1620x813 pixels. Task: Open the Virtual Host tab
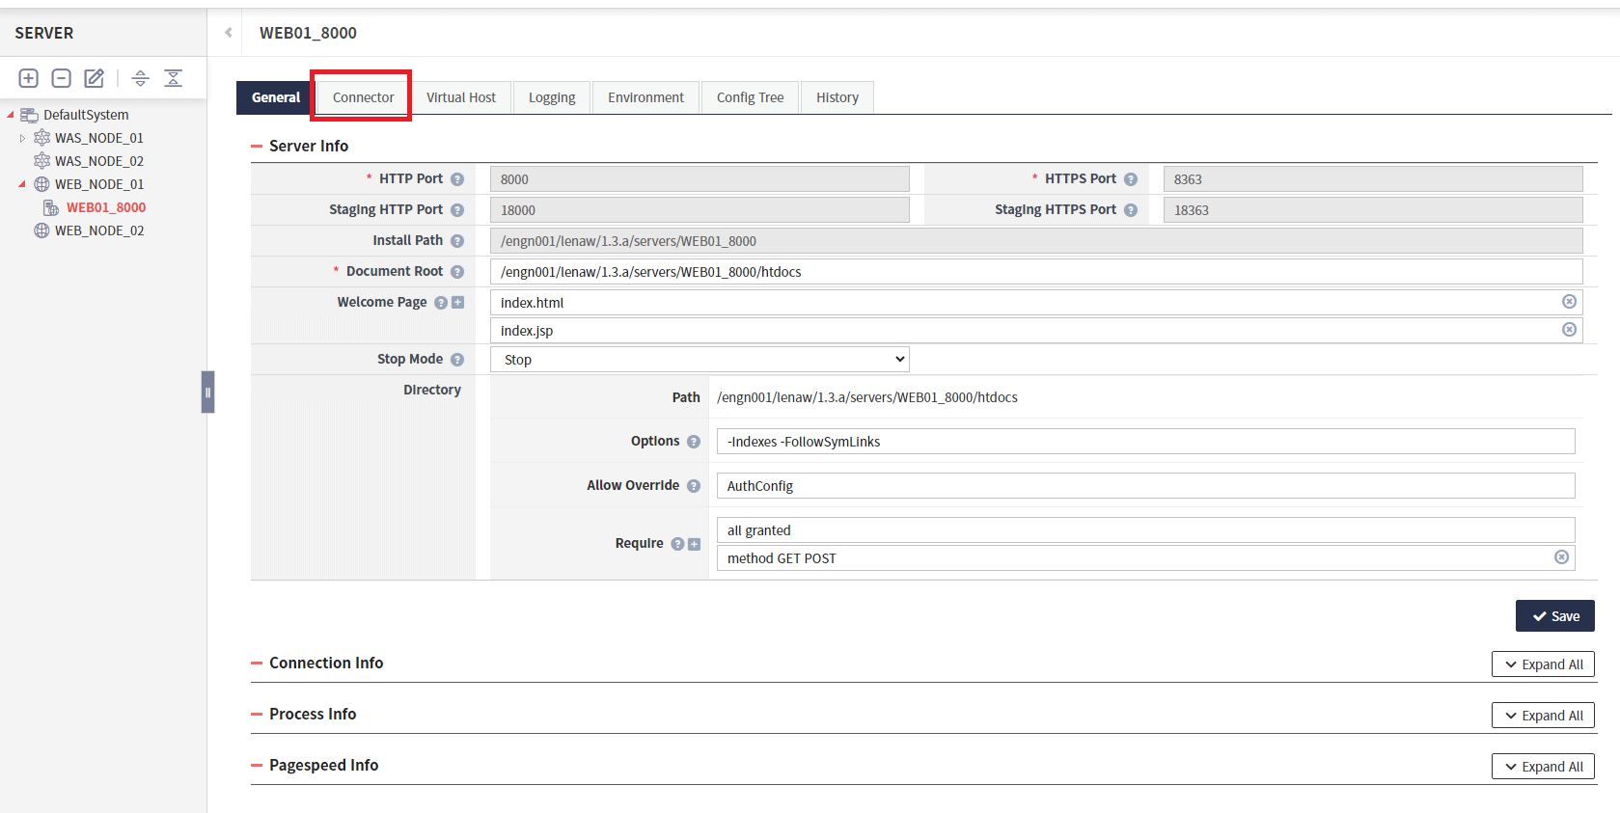pos(461,97)
